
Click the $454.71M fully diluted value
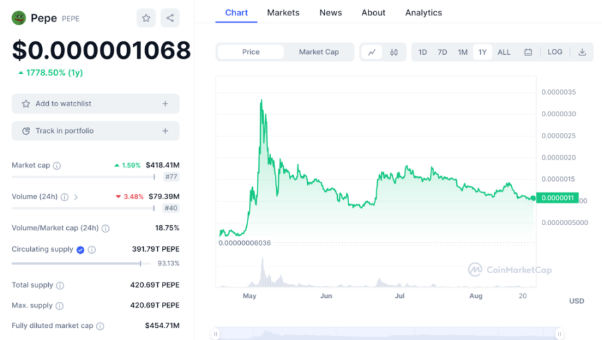(x=162, y=325)
